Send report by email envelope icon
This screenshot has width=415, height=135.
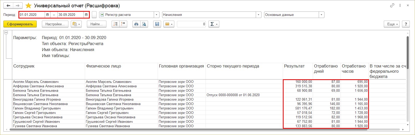pos(169,24)
